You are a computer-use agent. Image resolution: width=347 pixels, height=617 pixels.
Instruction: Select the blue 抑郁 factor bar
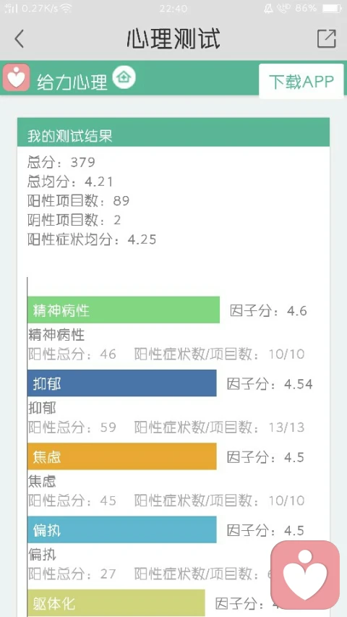click(122, 383)
